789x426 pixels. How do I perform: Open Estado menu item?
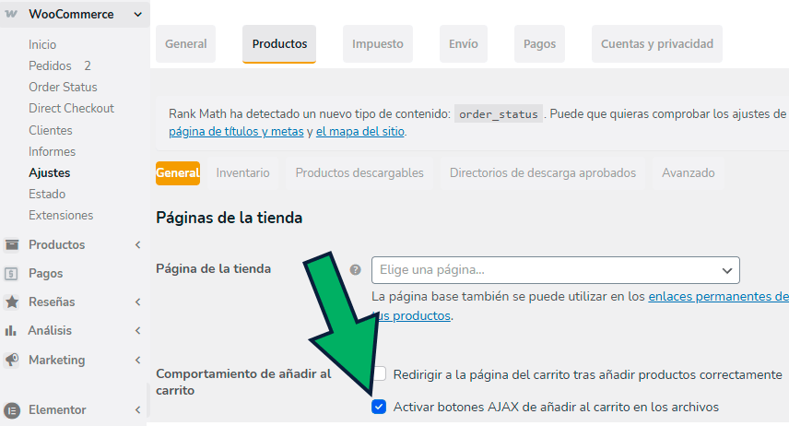coord(47,194)
